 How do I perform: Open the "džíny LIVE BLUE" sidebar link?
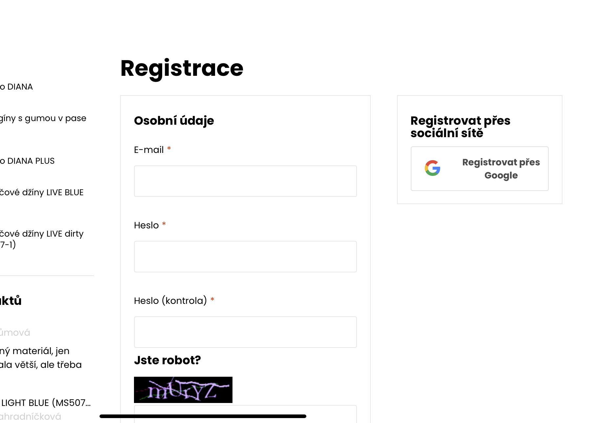[x=42, y=192]
